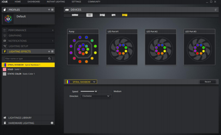Click the Graphing monitor icon
This screenshot has height=135, width=221.
(5, 36)
